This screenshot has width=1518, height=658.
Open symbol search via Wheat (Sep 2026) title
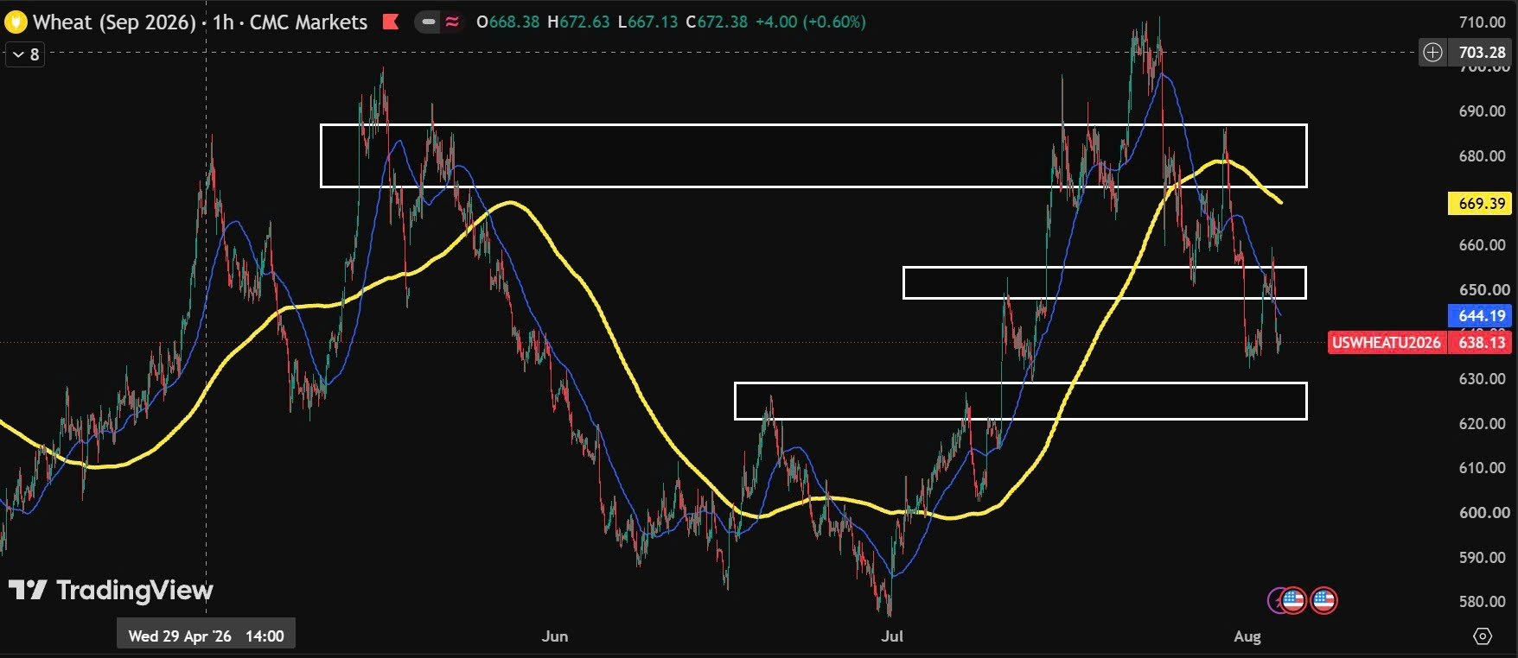point(114,22)
